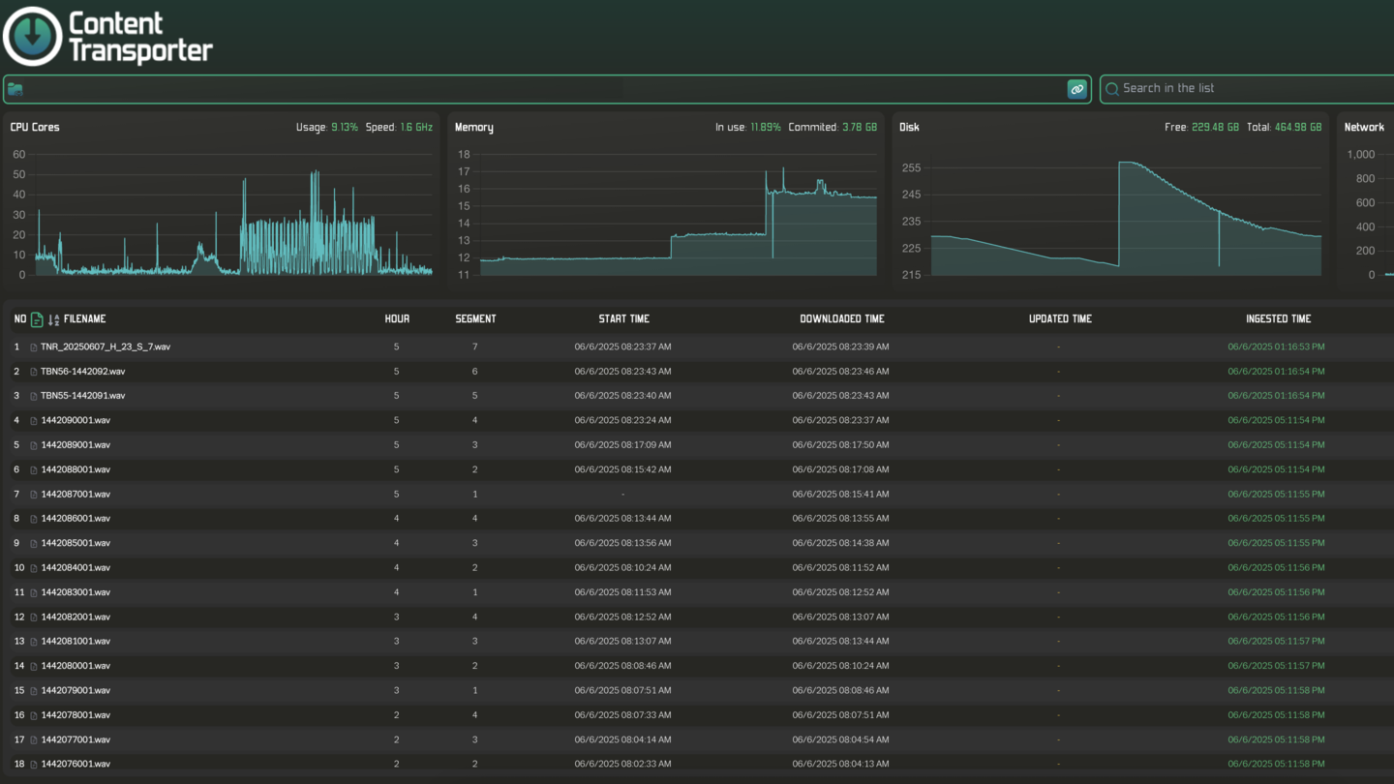Sort the list by SEGMENT column
Viewport: 1394px width, 784px height.
click(x=475, y=319)
